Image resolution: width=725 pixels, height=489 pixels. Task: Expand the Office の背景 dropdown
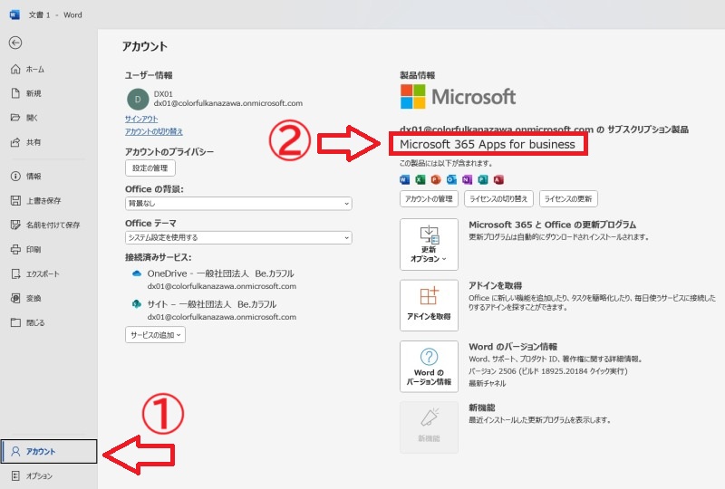click(237, 205)
